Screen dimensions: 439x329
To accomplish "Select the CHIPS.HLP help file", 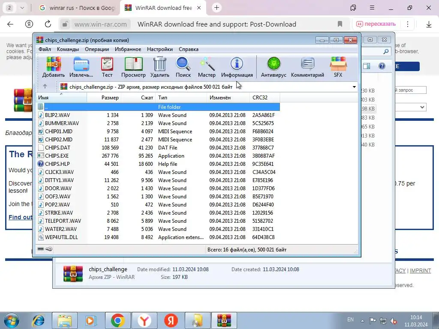I will pyautogui.click(x=159, y=164).
